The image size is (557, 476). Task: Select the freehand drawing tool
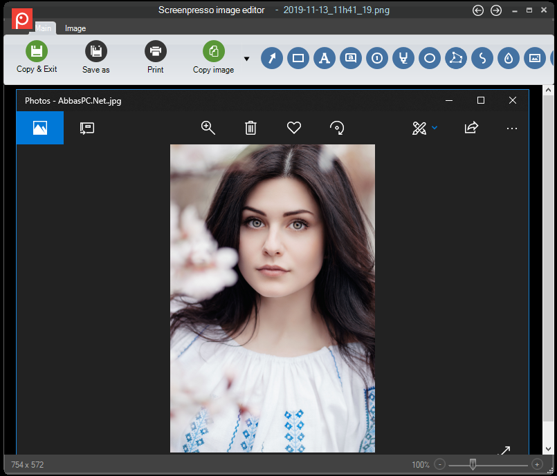tap(482, 58)
